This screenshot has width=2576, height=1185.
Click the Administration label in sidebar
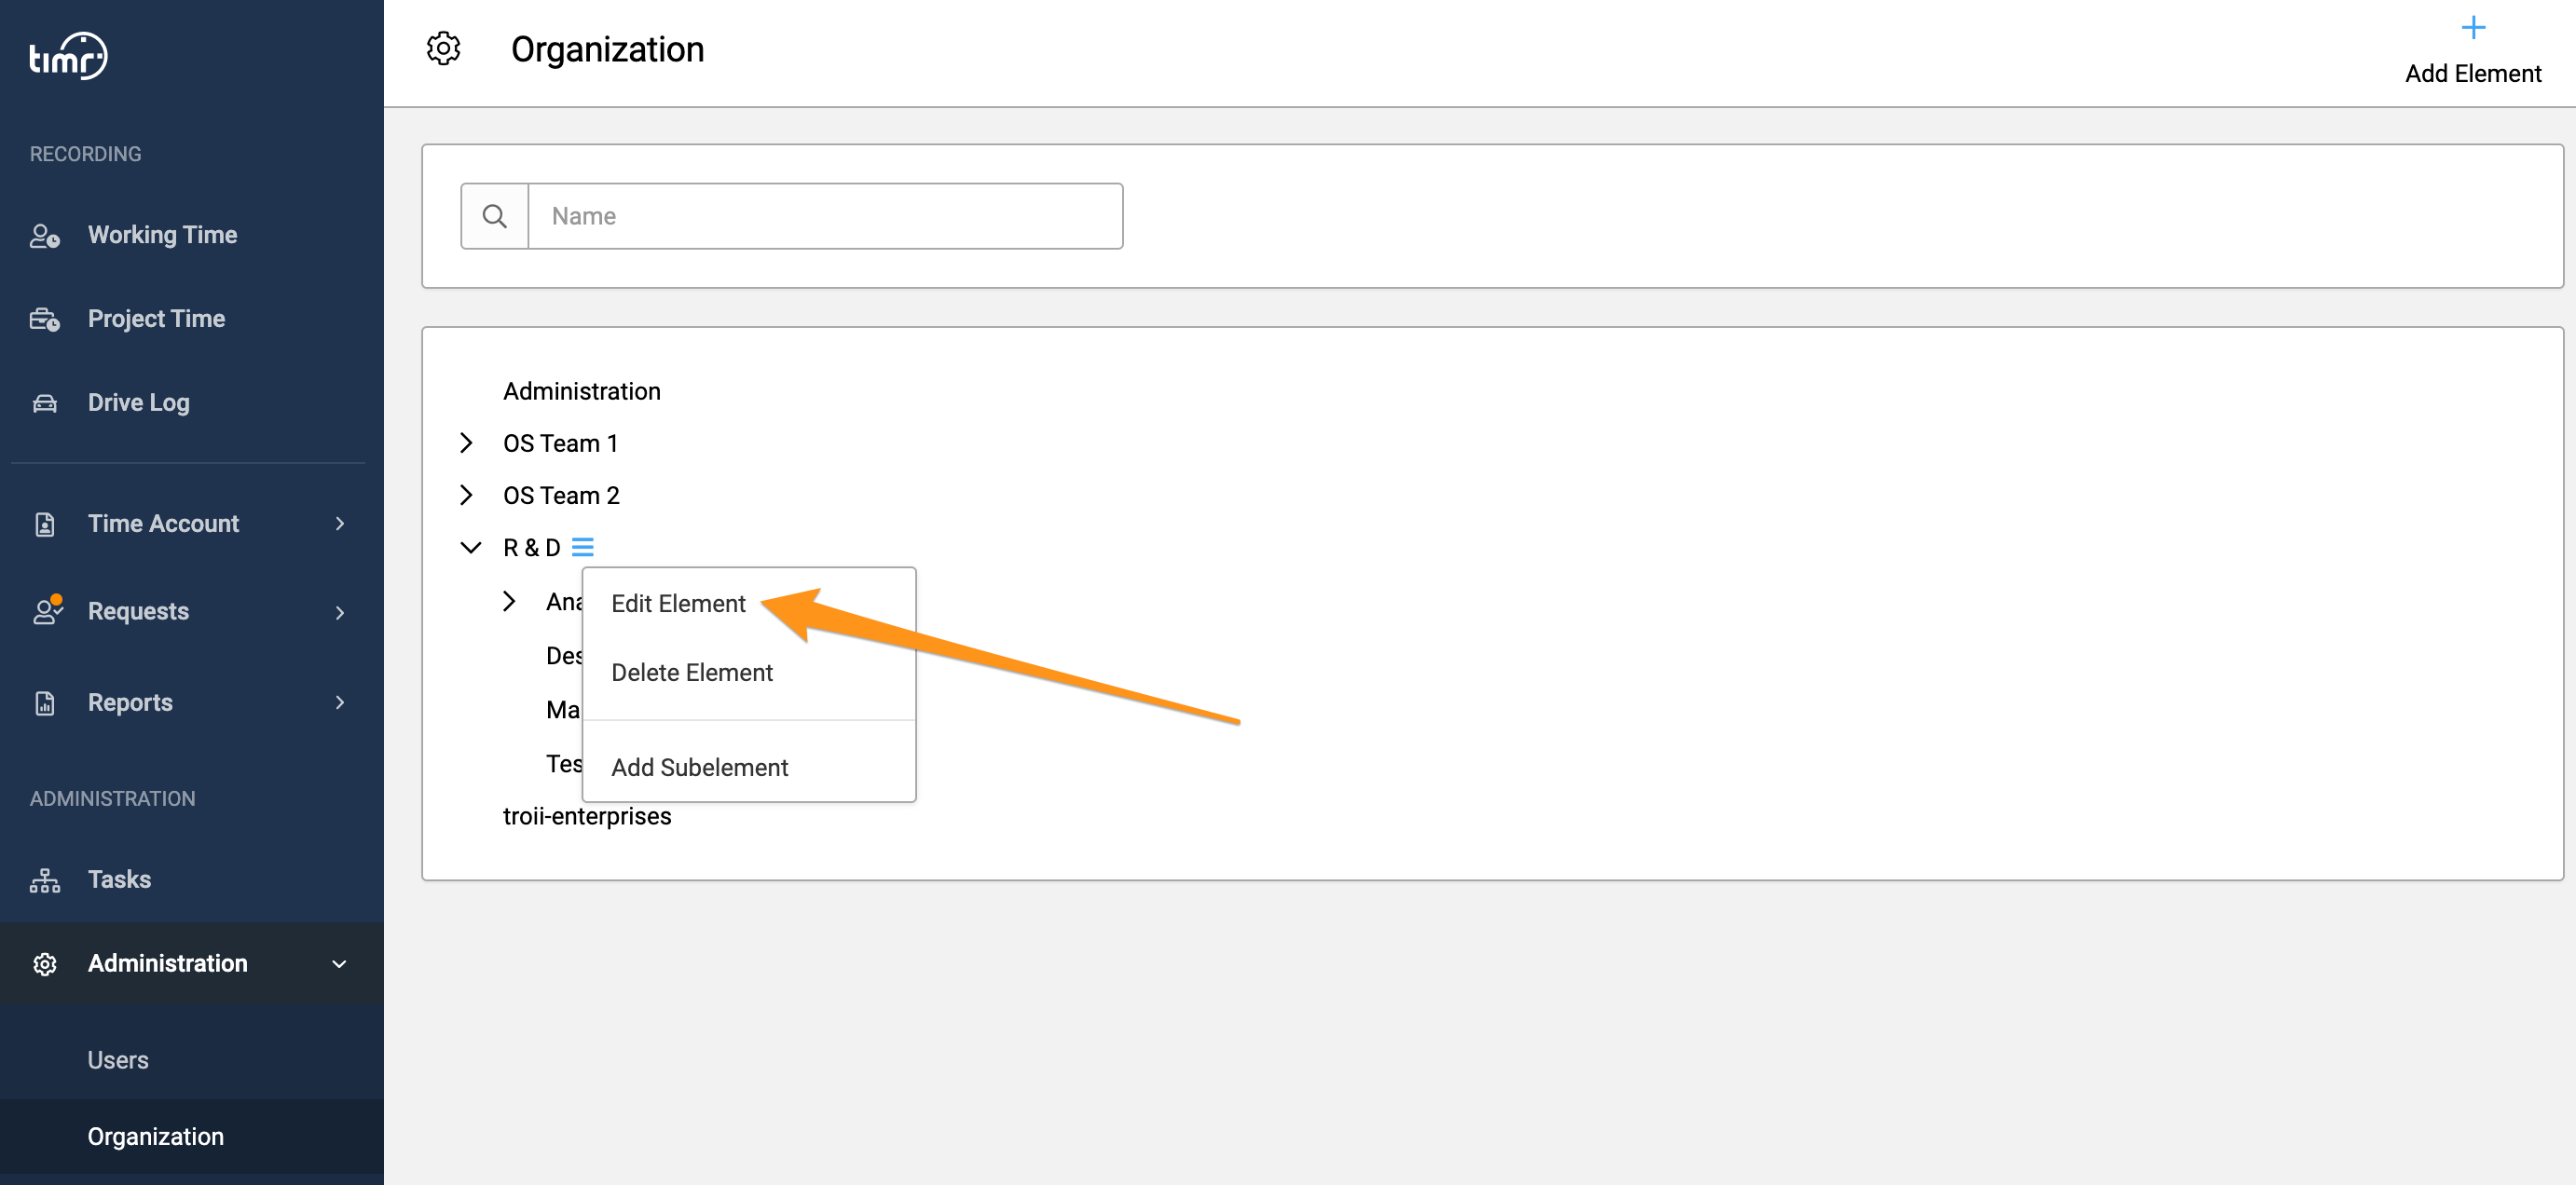[167, 964]
